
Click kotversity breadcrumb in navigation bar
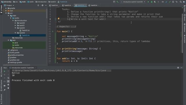[x=6, y=2]
